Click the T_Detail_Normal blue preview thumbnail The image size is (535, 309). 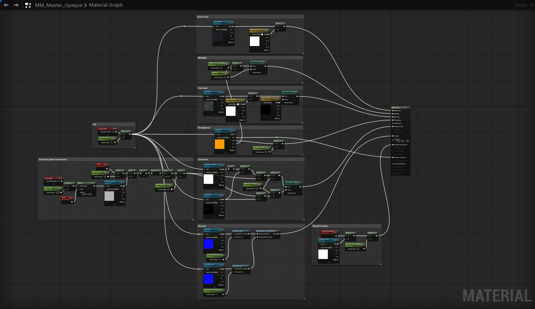(208, 279)
